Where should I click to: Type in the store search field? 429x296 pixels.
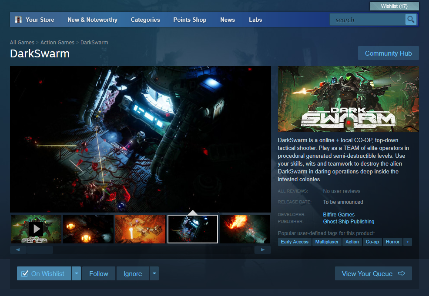click(367, 20)
